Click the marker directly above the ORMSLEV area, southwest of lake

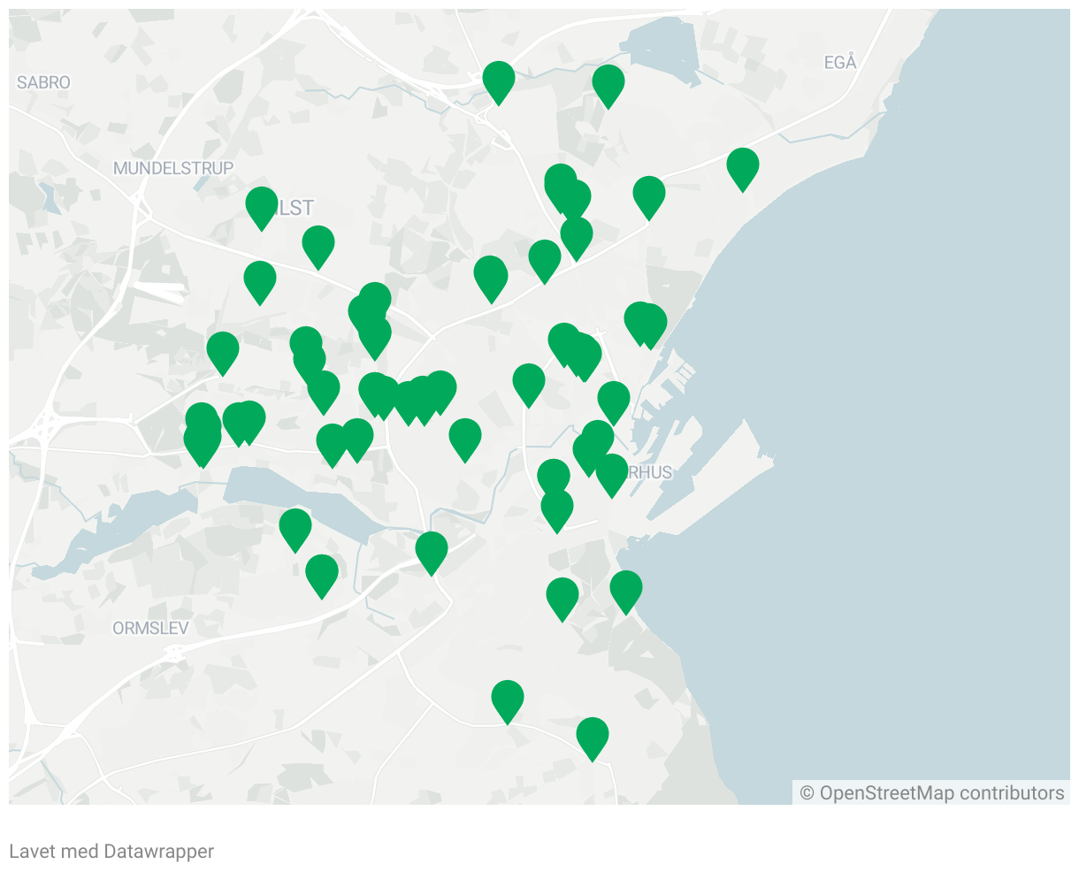pos(322,573)
